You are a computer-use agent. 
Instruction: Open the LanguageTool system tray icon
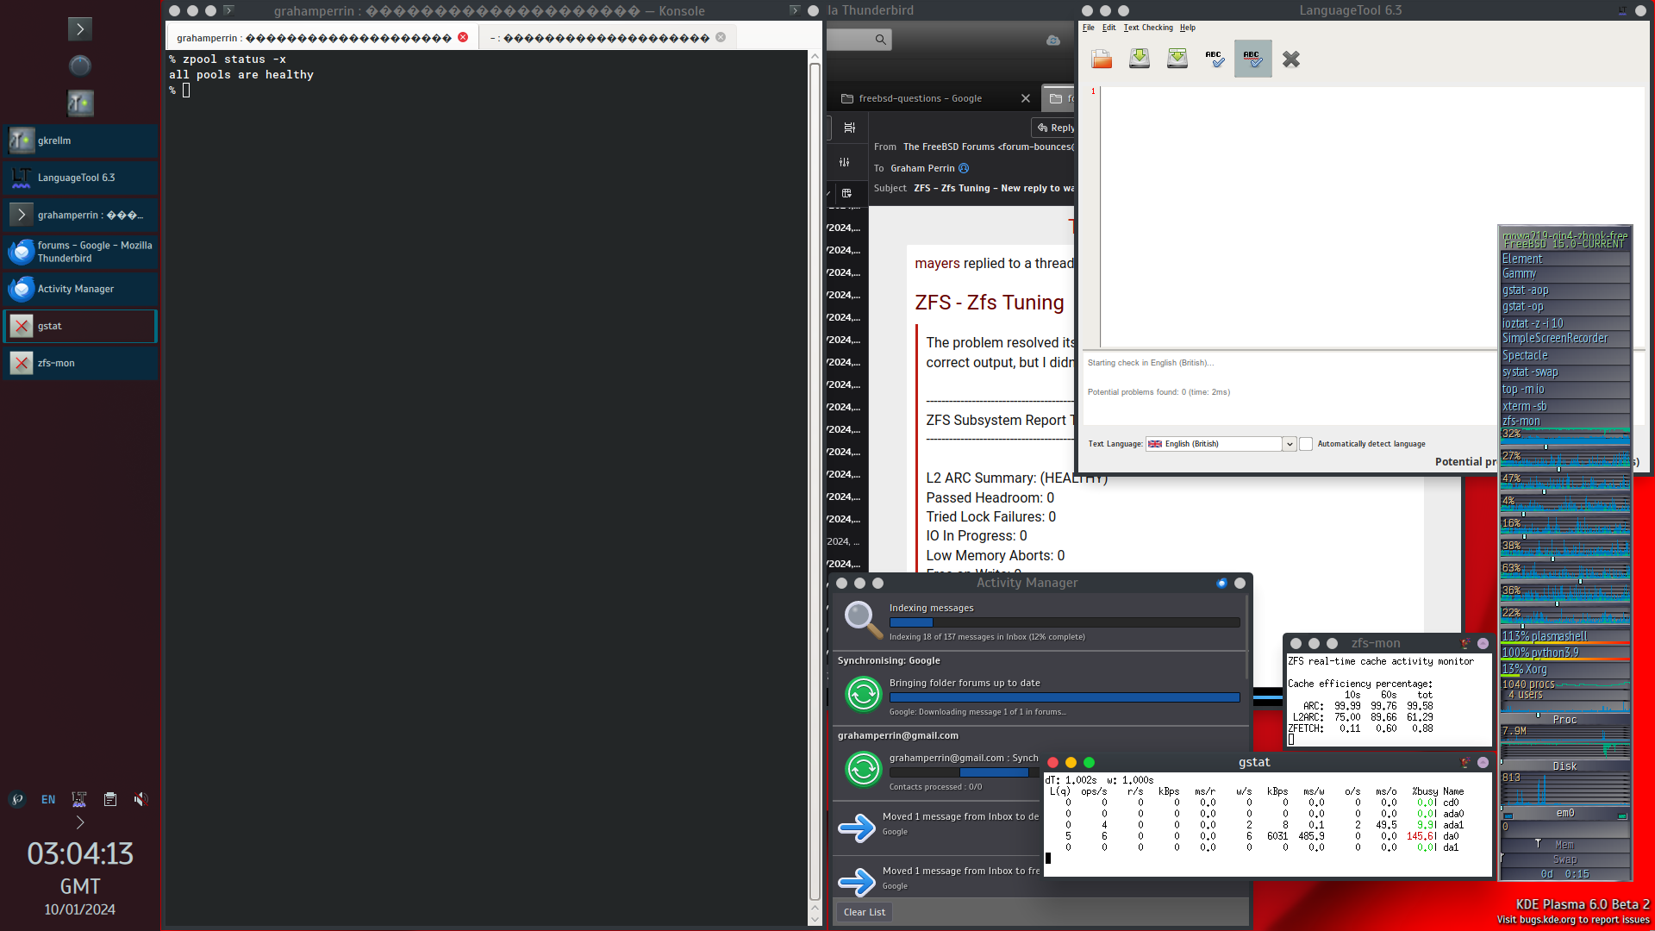[x=79, y=799]
